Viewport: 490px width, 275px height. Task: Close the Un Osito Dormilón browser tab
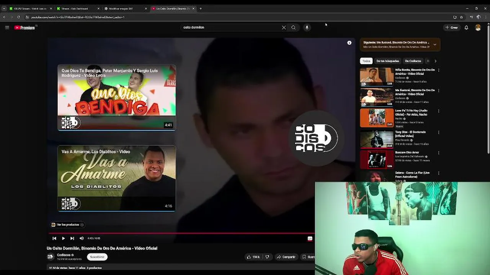point(193,8)
